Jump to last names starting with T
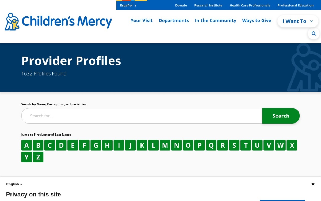The width and height of the screenshot is (321, 201). click(246, 145)
